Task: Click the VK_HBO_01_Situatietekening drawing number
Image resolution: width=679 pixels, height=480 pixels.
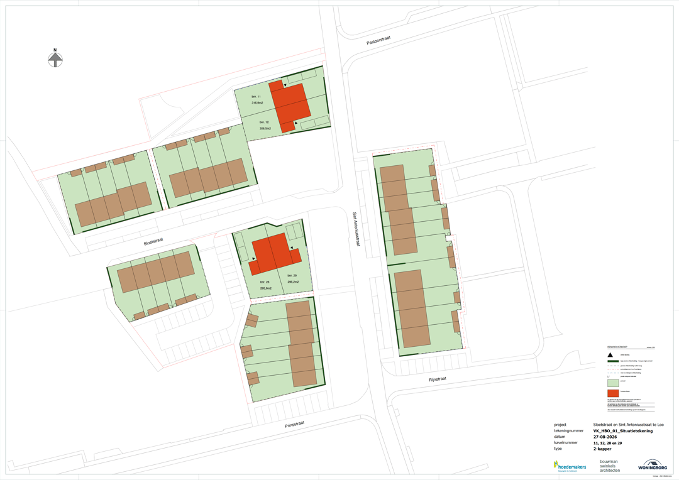Action: 622,431
